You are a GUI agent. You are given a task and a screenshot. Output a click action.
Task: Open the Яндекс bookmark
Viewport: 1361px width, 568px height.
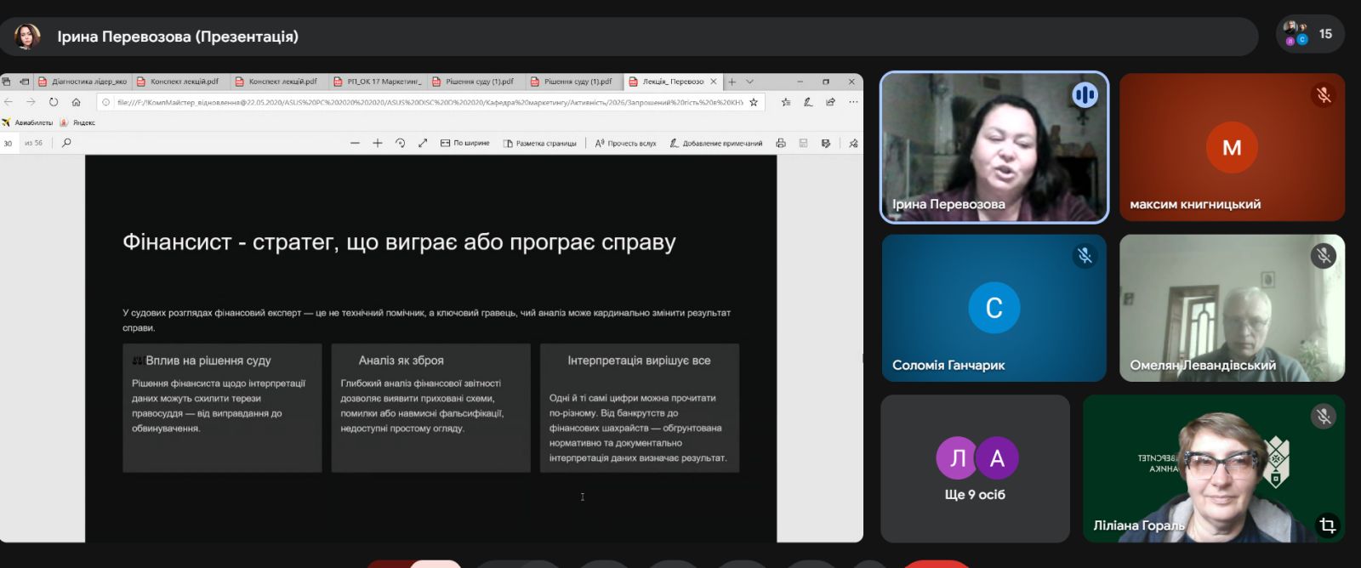(x=77, y=122)
